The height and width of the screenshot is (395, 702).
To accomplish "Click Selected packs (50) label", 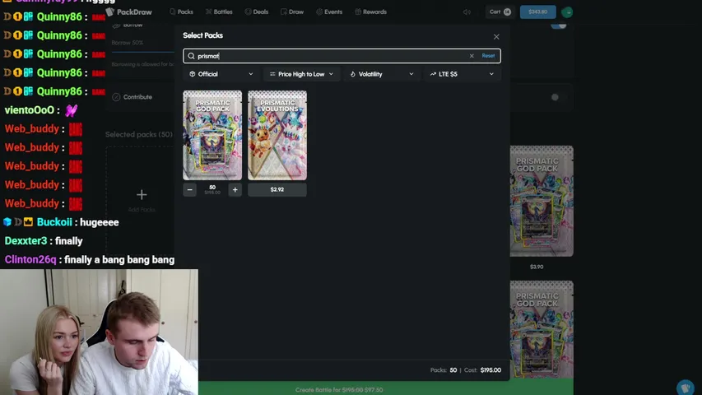I will click(x=139, y=134).
